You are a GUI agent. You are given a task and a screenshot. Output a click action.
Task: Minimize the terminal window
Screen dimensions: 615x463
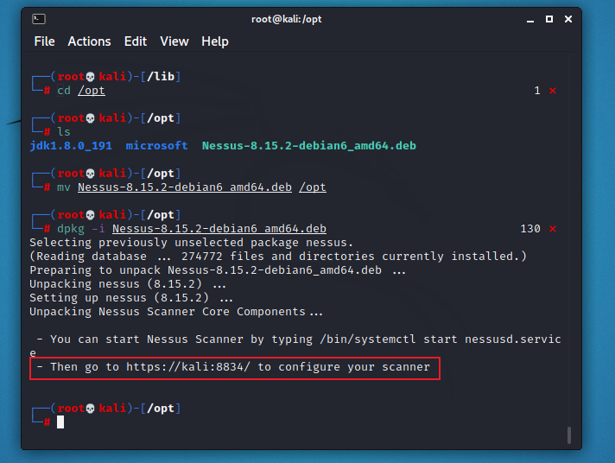[x=530, y=20]
